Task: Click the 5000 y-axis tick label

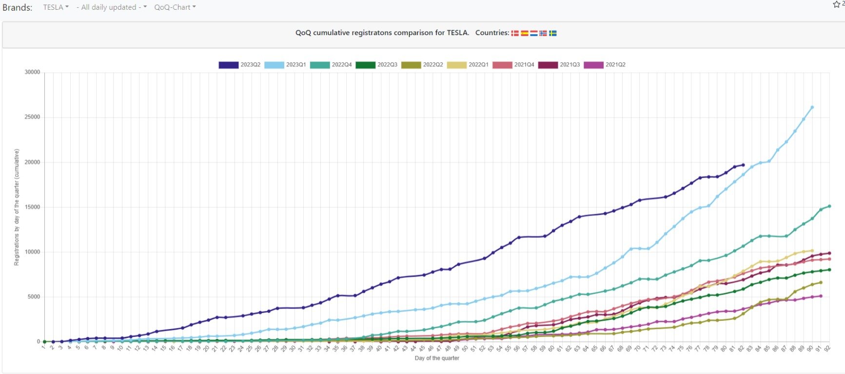Action: coord(34,297)
